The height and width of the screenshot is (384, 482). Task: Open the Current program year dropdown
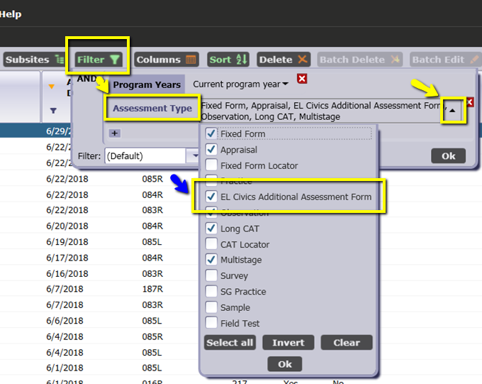coord(241,84)
